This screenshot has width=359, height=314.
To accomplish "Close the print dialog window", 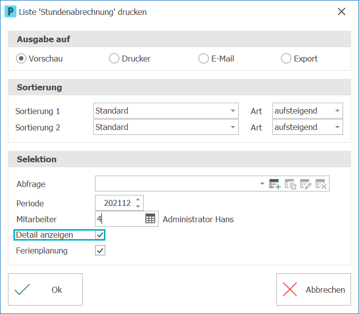I will point(342,11).
